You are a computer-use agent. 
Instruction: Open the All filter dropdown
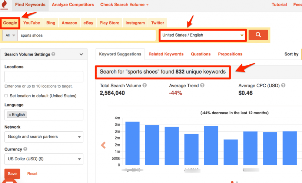tap(10, 35)
